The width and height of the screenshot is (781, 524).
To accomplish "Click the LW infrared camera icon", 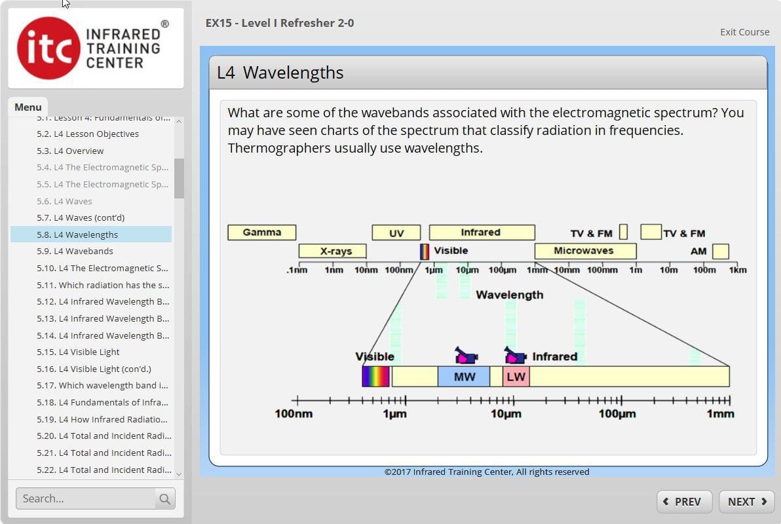I will [x=515, y=356].
